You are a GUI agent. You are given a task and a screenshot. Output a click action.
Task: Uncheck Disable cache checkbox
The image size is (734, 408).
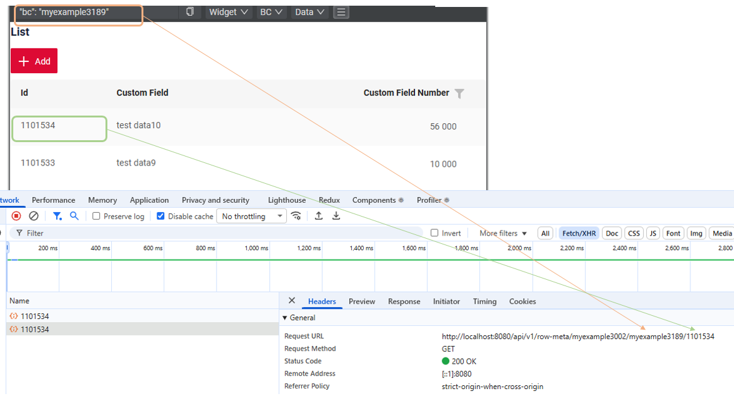160,216
